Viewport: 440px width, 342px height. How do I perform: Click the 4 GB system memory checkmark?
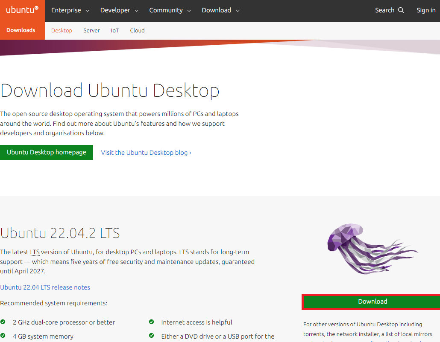tap(3, 336)
